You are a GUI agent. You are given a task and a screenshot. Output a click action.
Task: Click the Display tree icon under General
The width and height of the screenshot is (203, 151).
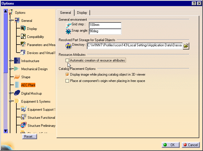point(23,29)
